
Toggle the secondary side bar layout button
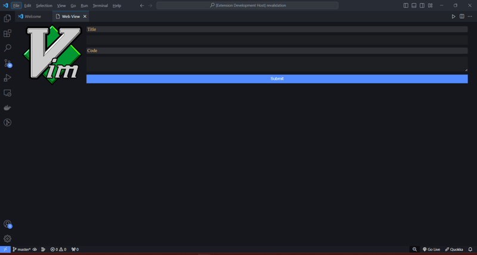[x=422, y=5]
